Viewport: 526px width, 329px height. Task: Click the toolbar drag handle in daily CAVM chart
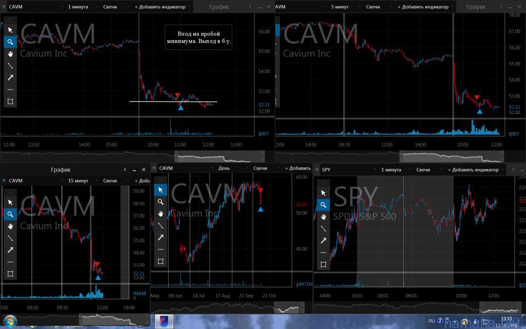[161, 180]
